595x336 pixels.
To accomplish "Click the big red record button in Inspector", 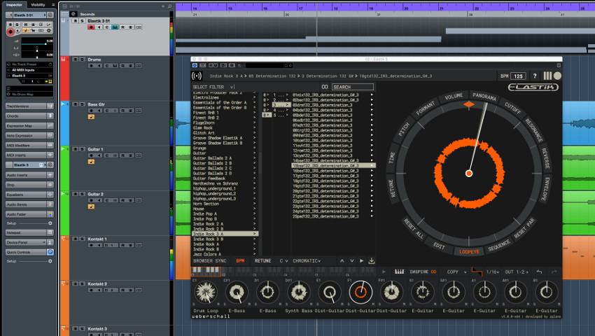I will coord(10,32).
